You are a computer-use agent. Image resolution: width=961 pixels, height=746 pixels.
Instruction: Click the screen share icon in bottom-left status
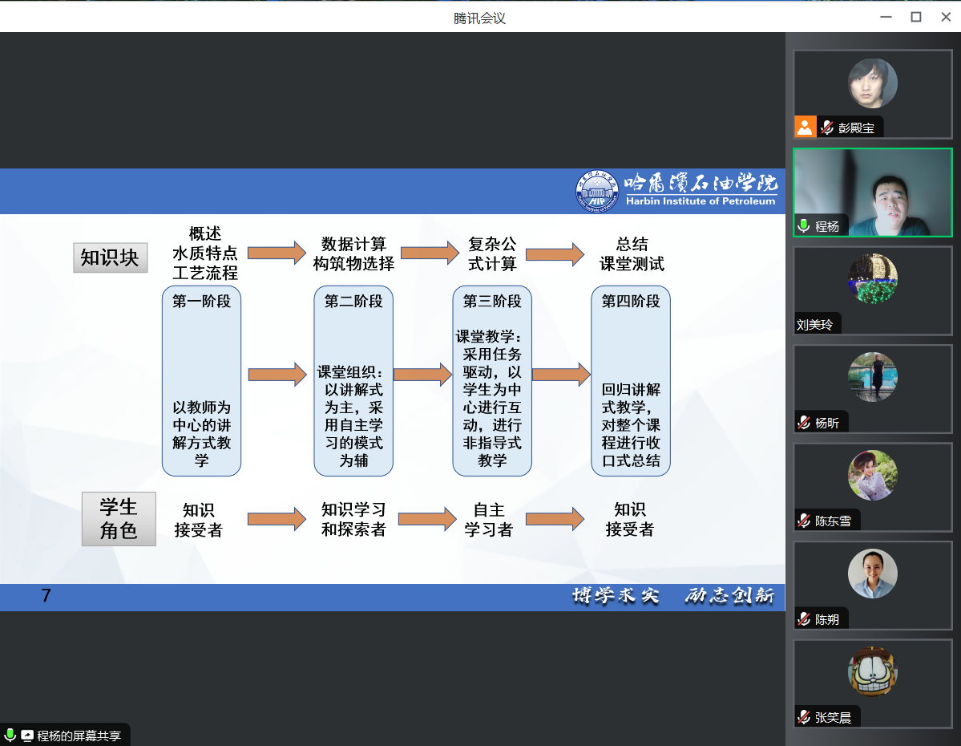(27, 735)
